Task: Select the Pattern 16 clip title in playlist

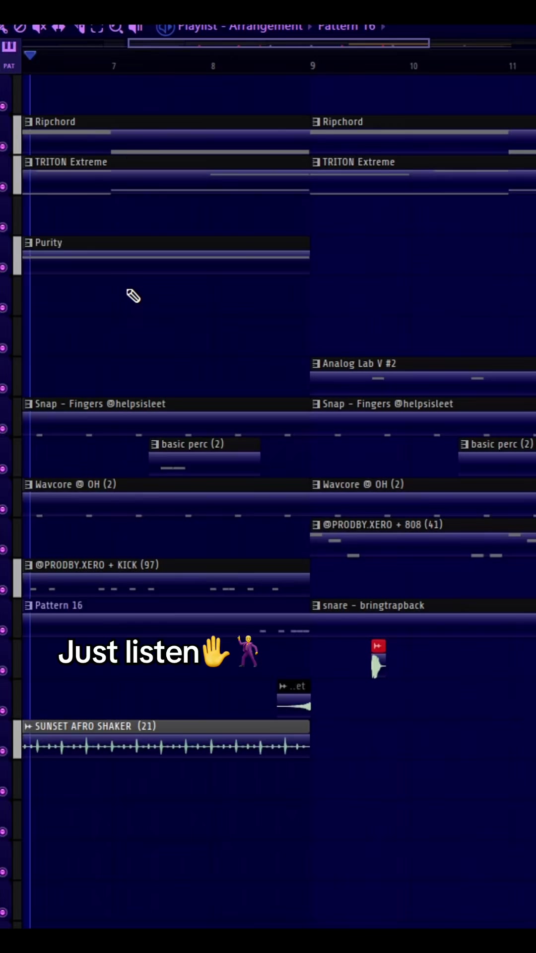Action: coord(59,606)
